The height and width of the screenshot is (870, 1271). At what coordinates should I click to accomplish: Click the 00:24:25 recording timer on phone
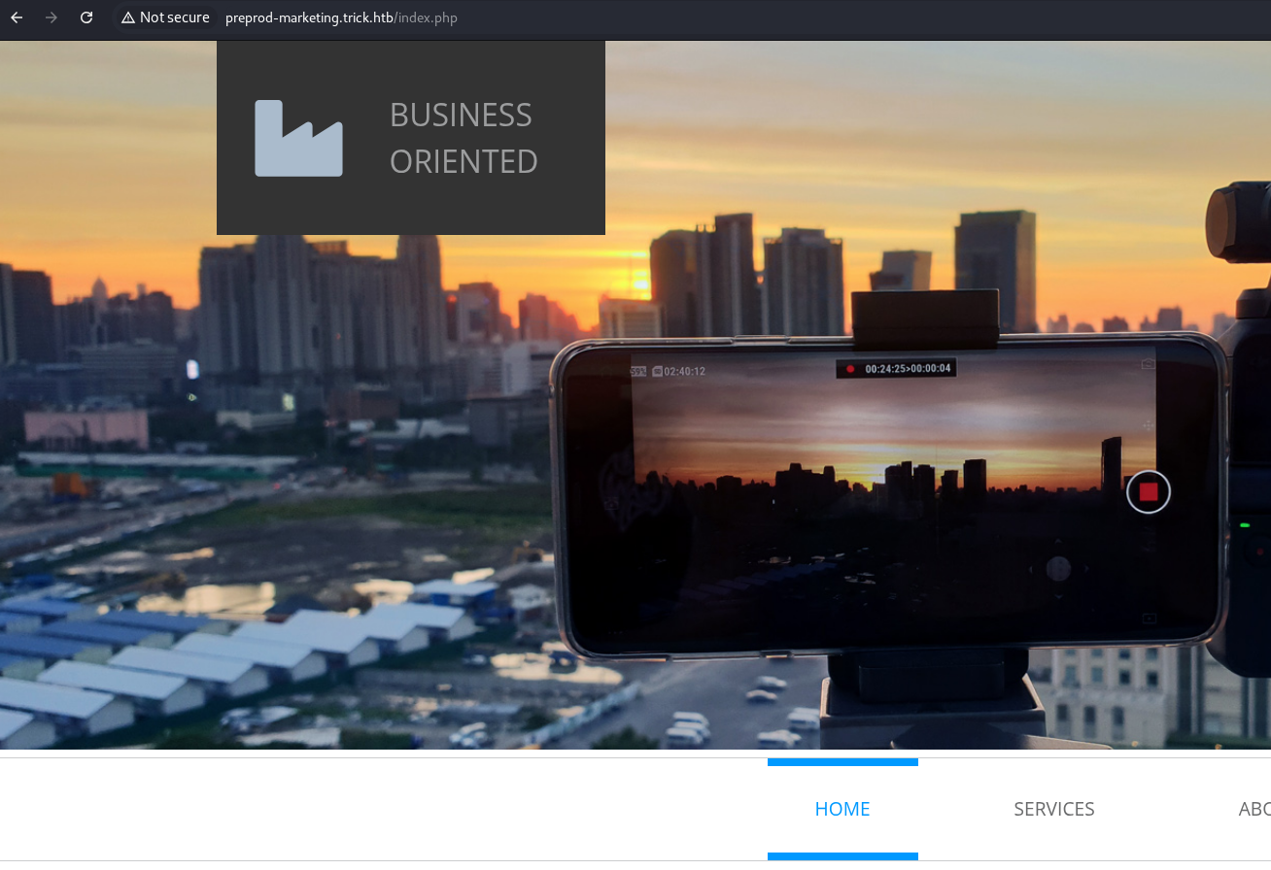click(x=907, y=369)
